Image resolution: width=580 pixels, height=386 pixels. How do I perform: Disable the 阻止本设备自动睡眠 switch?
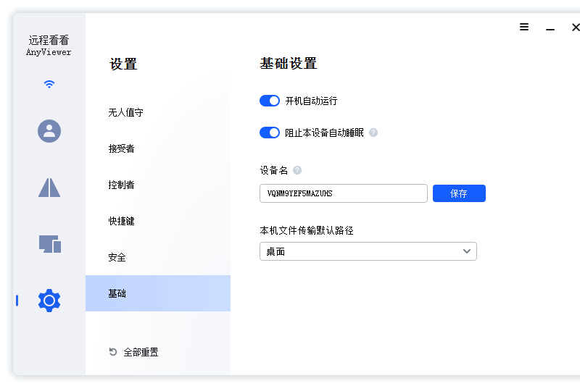[x=270, y=133]
